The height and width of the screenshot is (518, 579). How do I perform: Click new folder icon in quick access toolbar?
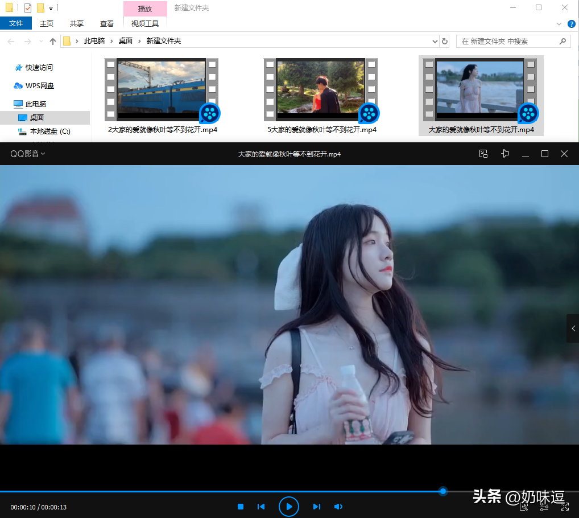pyautogui.click(x=41, y=8)
